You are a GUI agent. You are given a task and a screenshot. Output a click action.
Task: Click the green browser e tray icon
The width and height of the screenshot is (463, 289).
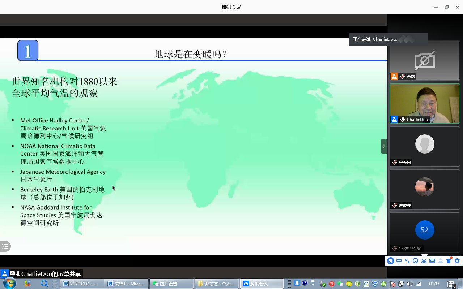coord(384,284)
